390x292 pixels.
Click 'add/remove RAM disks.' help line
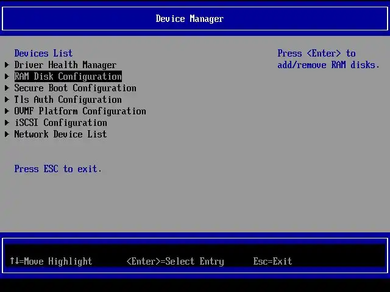point(328,65)
